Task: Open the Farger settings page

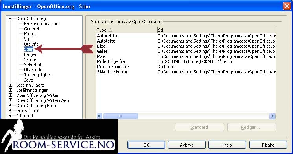Action: 30,54
